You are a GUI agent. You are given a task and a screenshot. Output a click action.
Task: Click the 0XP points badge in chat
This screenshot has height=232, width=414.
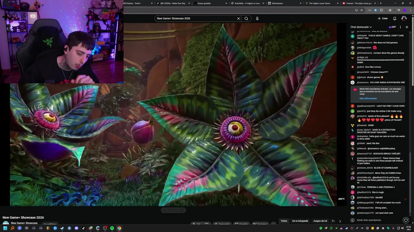click(392, 27)
